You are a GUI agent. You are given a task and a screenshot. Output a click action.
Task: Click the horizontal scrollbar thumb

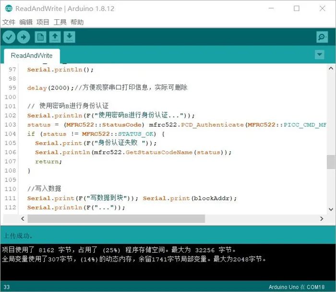pyautogui.click(x=116, y=219)
